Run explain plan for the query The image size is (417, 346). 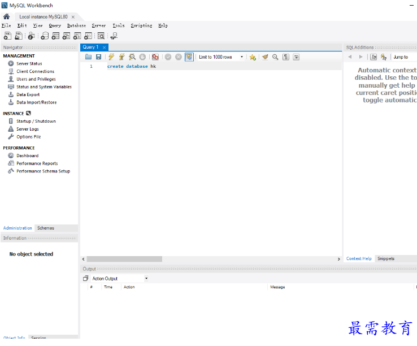tap(132, 57)
